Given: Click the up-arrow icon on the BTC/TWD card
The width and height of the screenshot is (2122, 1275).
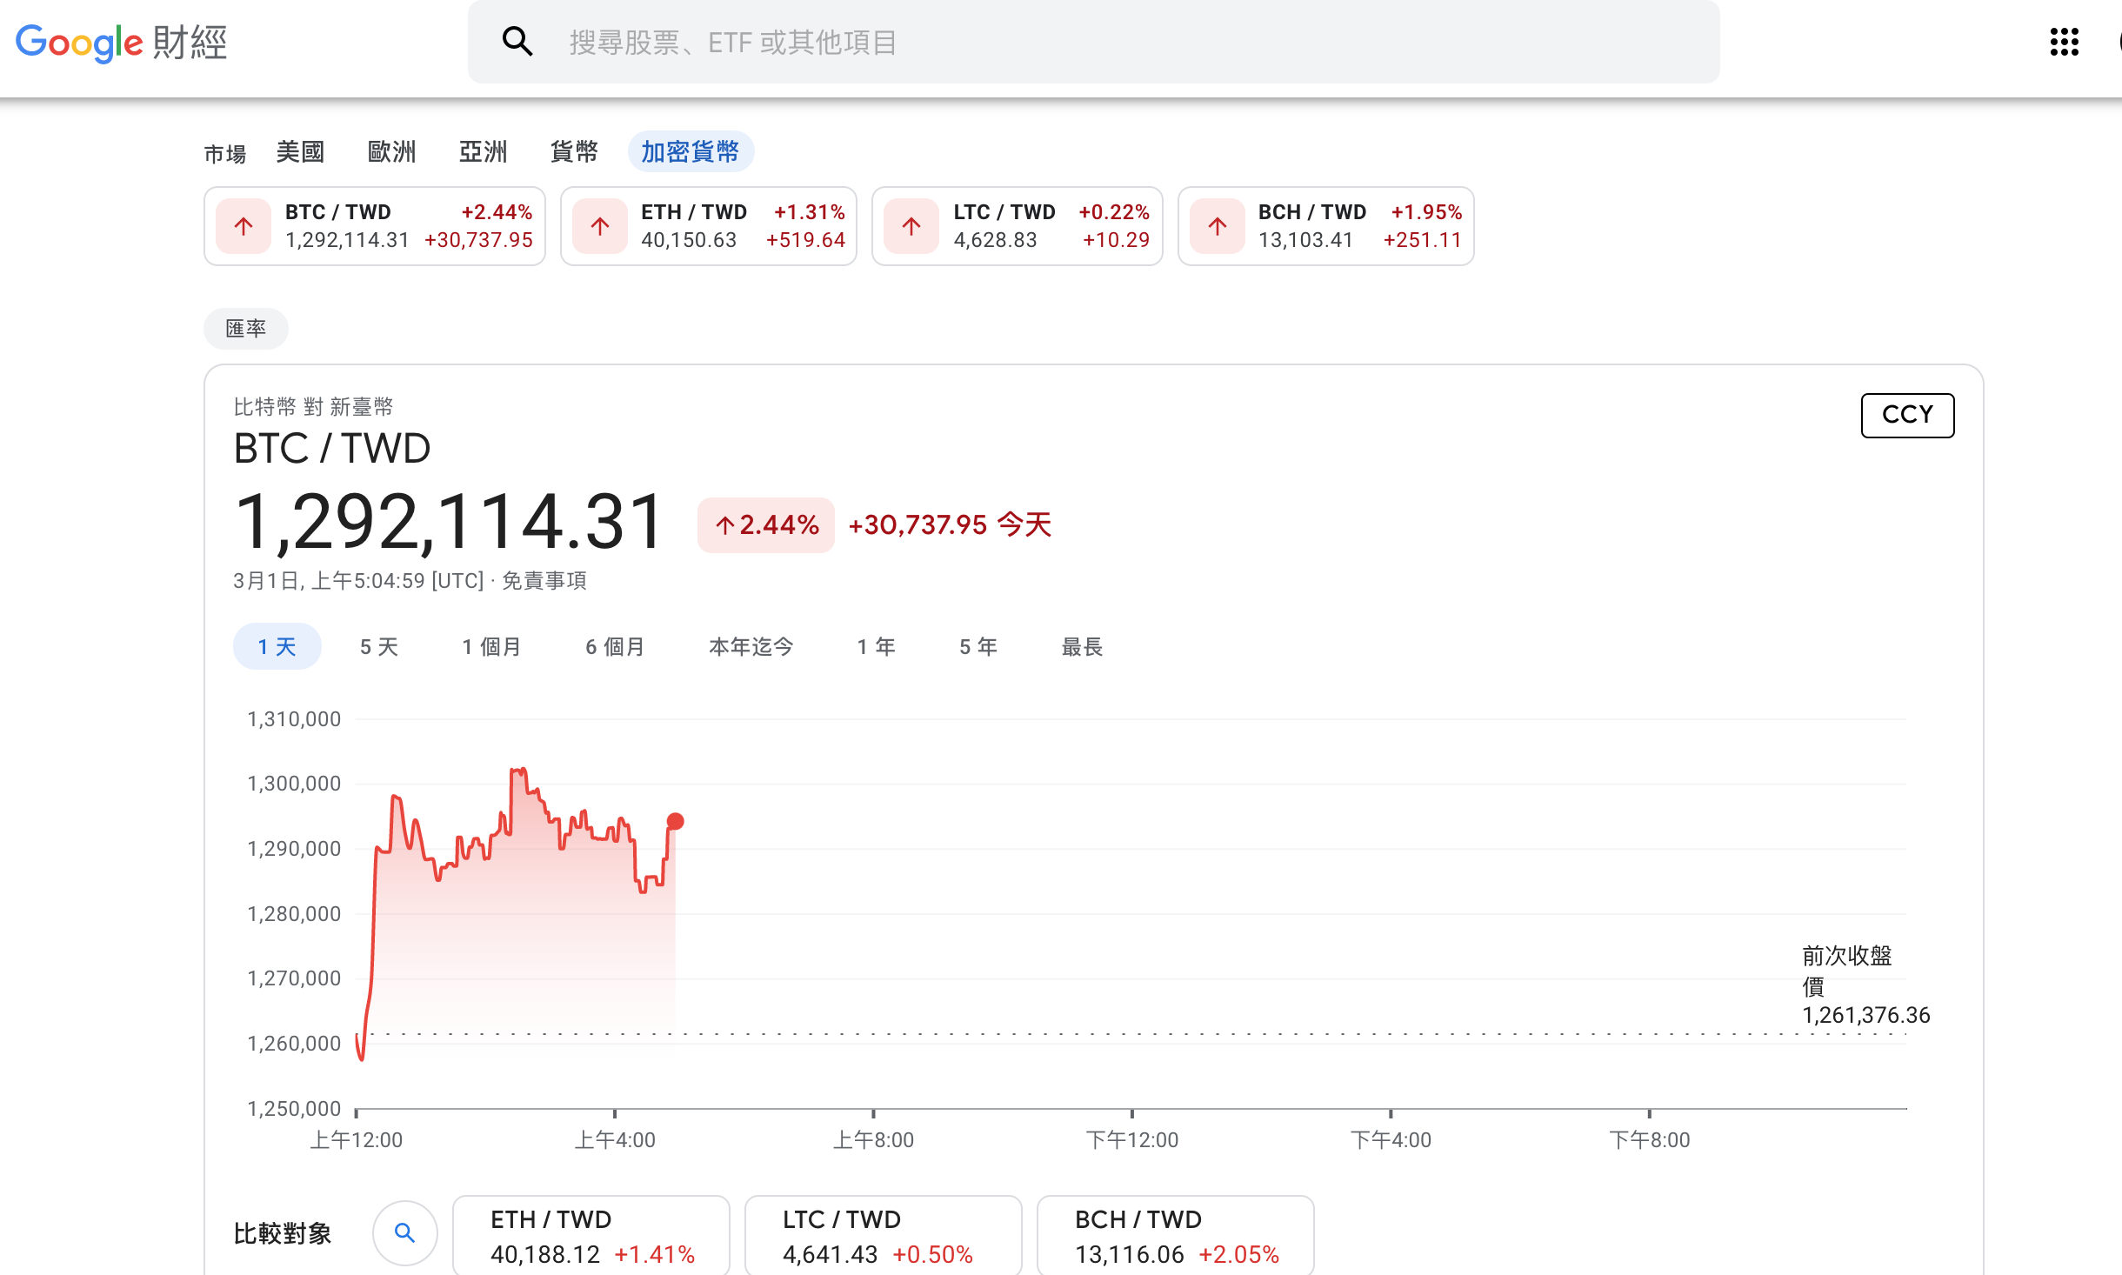Looking at the screenshot, I should pyautogui.click(x=244, y=226).
